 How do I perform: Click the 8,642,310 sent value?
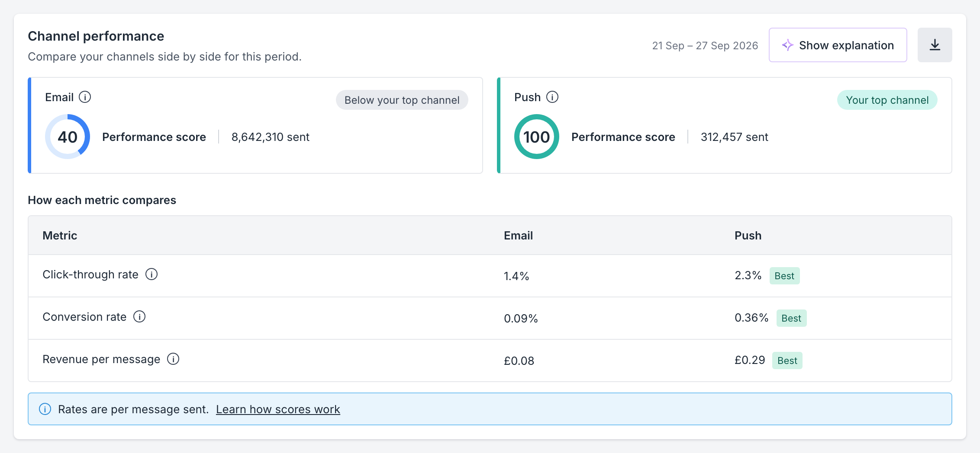pyautogui.click(x=271, y=137)
